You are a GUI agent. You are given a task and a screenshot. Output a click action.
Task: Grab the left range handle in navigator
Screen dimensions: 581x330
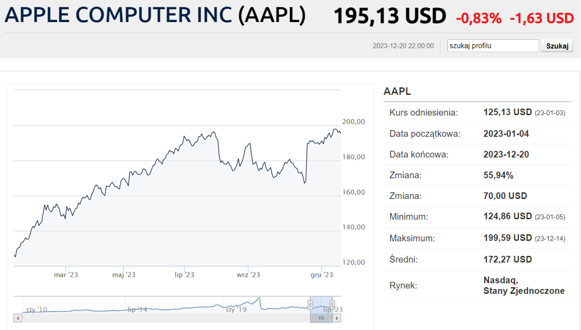tap(311, 304)
